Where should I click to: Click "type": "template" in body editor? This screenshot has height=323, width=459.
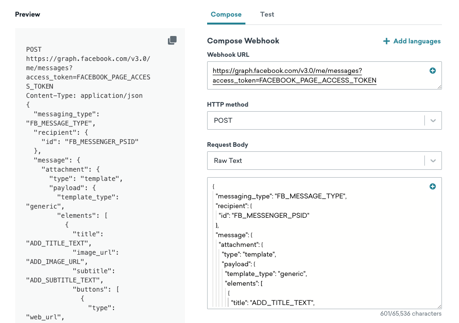(x=249, y=254)
